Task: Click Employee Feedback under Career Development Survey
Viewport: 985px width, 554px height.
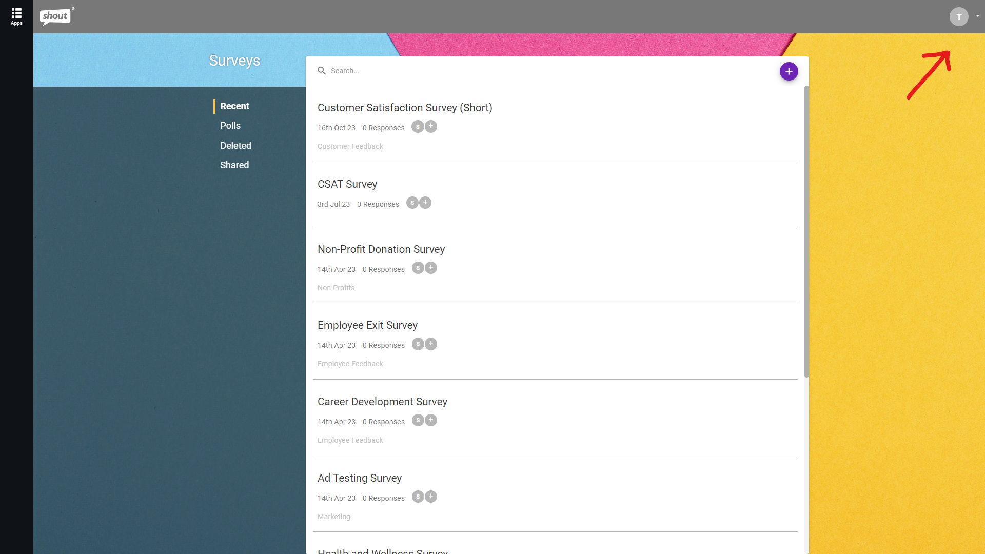Action: click(350, 440)
